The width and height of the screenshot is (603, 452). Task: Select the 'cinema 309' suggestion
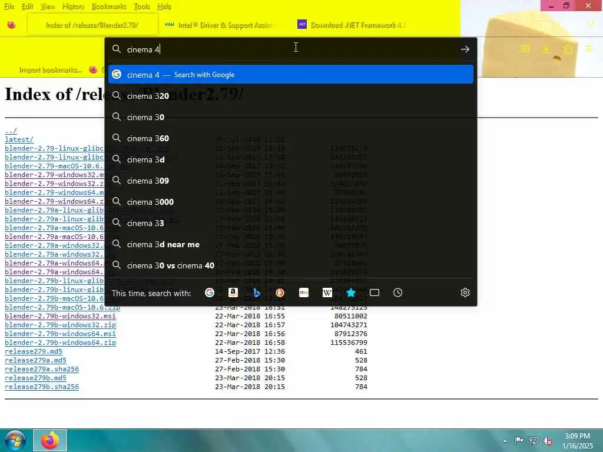[291, 181]
